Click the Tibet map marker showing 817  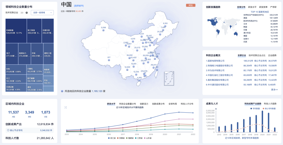click(x=109, y=60)
